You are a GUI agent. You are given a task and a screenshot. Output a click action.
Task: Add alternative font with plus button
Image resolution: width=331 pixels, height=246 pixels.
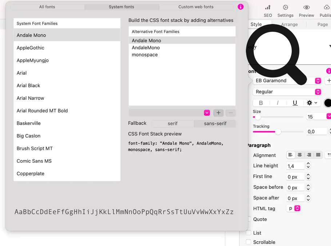coord(218,113)
